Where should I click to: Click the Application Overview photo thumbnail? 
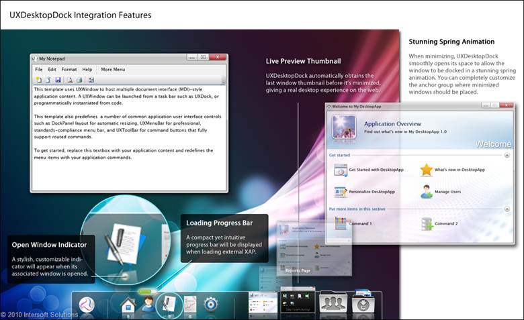344,127
